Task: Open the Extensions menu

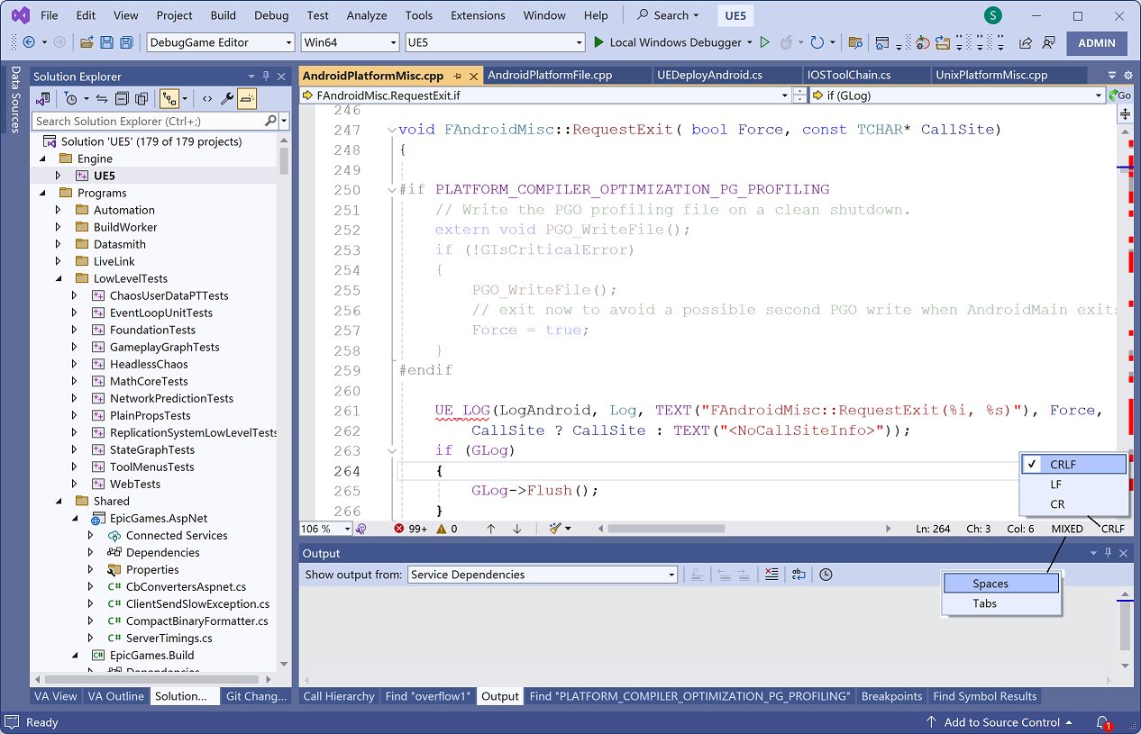Action: pos(478,15)
